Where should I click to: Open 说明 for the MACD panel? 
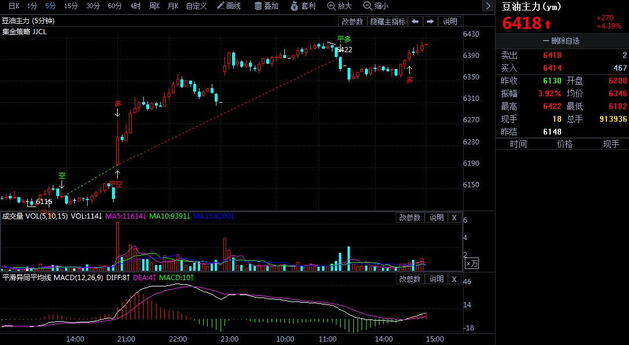[436, 279]
